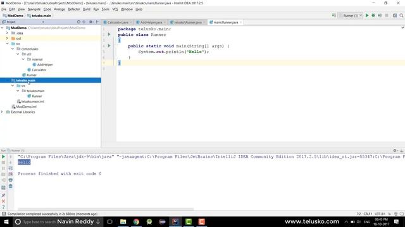Screen dimensions: 405x227
Task: Switch to AddHelper.java editor tab
Action: tap(151, 23)
